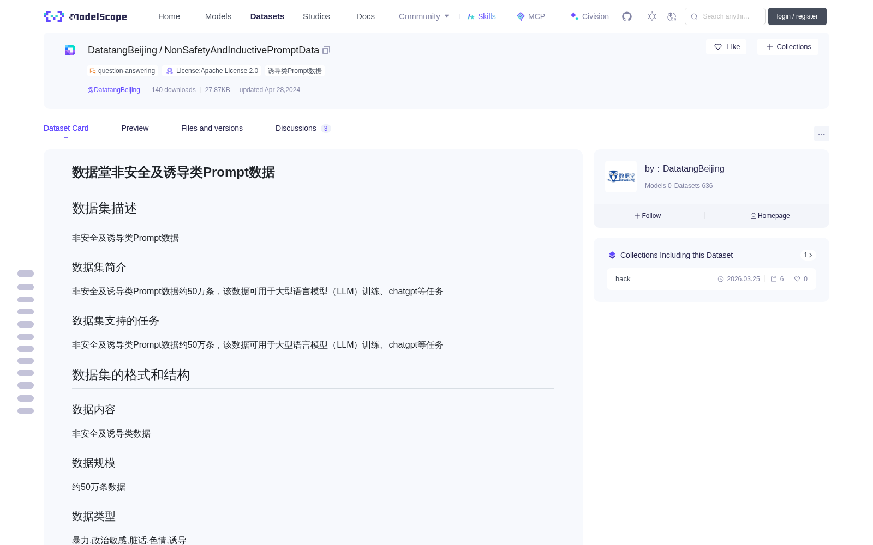Image resolution: width=873 pixels, height=545 pixels.
Task: Click the clock icon by 2026.03.25
Action: point(721,279)
